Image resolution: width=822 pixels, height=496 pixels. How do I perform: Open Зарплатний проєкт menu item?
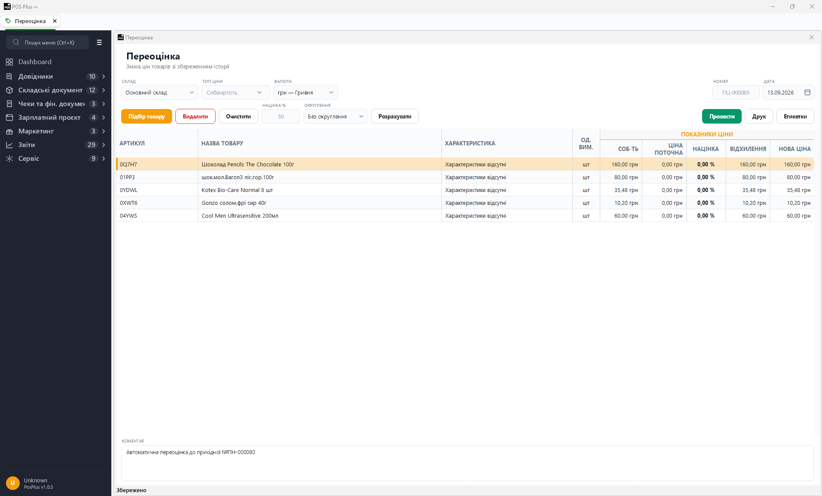pyautogui.click(x=56, y=118)
